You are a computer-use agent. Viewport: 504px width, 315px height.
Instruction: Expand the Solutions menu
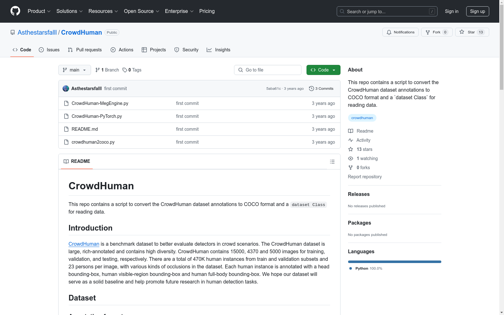pos(70,11)
